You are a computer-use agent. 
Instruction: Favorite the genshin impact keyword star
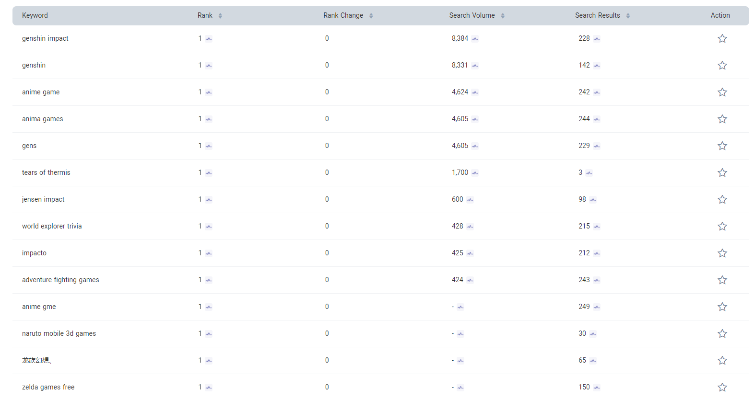point(722,38)
